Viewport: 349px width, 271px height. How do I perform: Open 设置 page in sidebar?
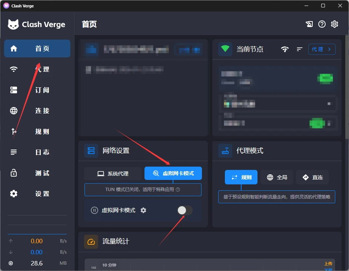coord(37,194)
